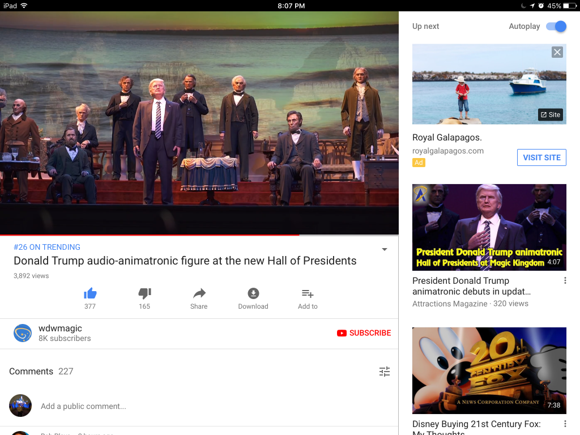
Task: Subscribe to the wdwmagic channel
Action: (364, 333)
